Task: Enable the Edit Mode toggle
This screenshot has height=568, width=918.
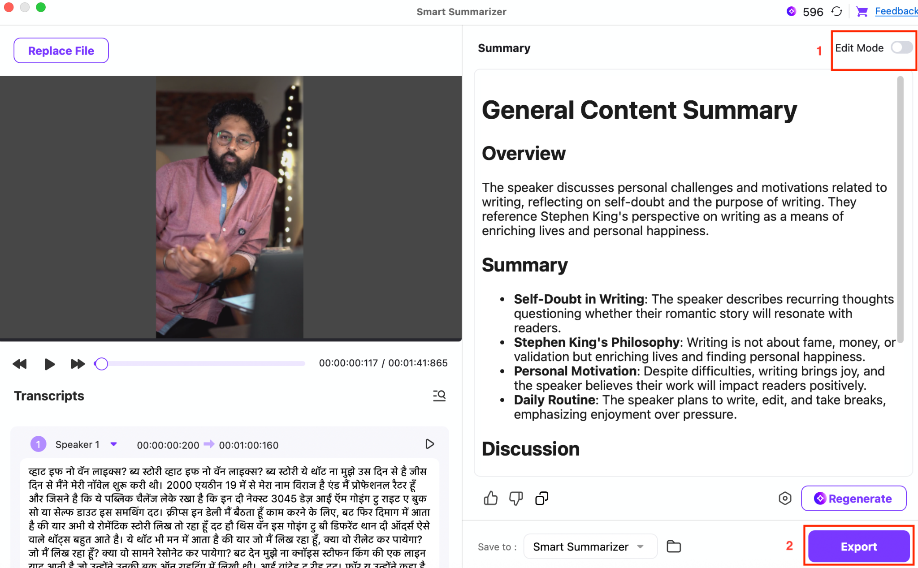Action: (901, 47)
